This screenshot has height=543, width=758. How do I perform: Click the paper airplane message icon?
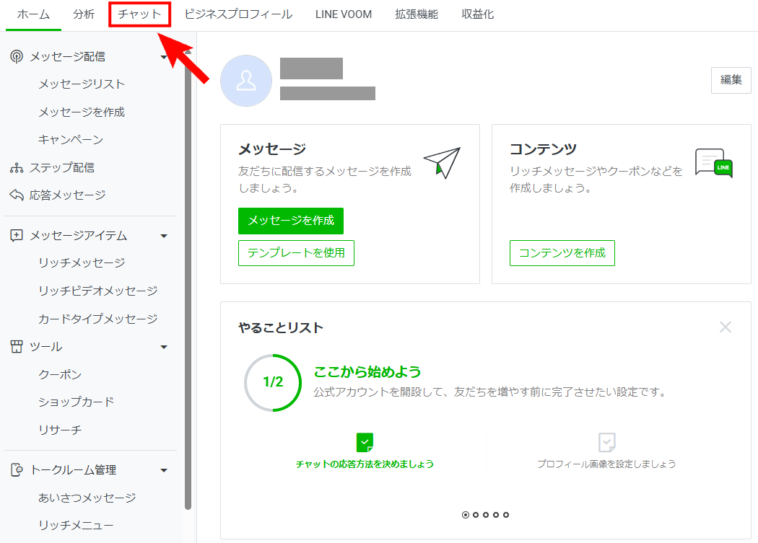[x=442, y=163]
